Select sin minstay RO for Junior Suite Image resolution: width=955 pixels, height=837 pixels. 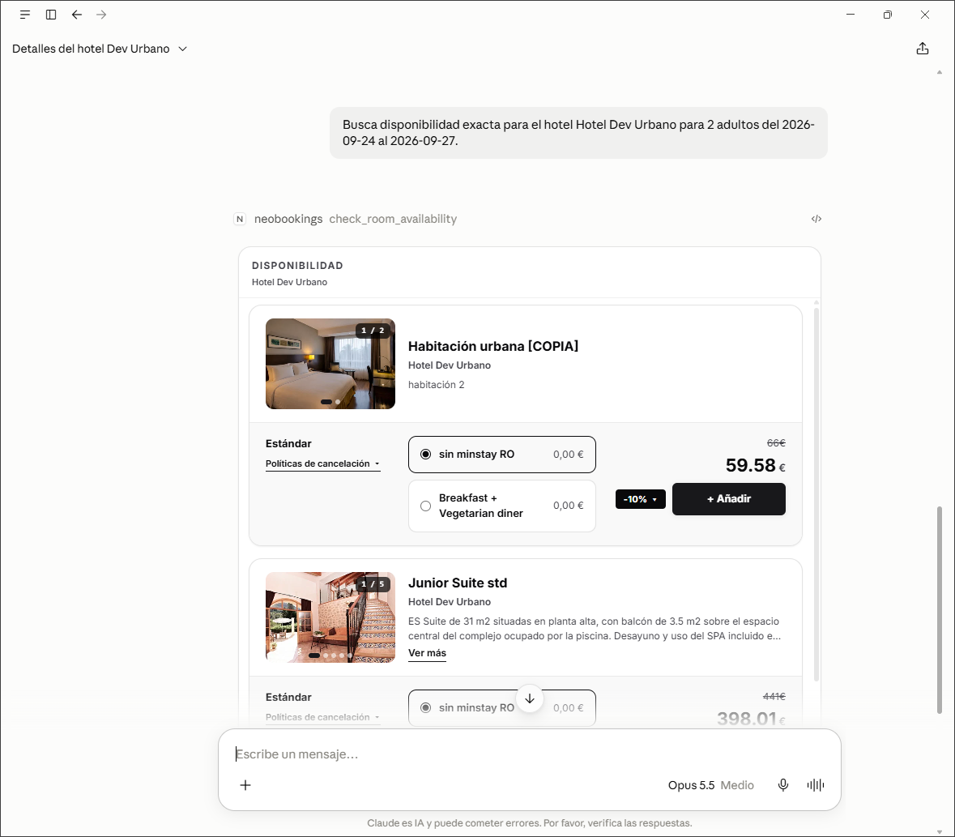(x=502, y=708)
